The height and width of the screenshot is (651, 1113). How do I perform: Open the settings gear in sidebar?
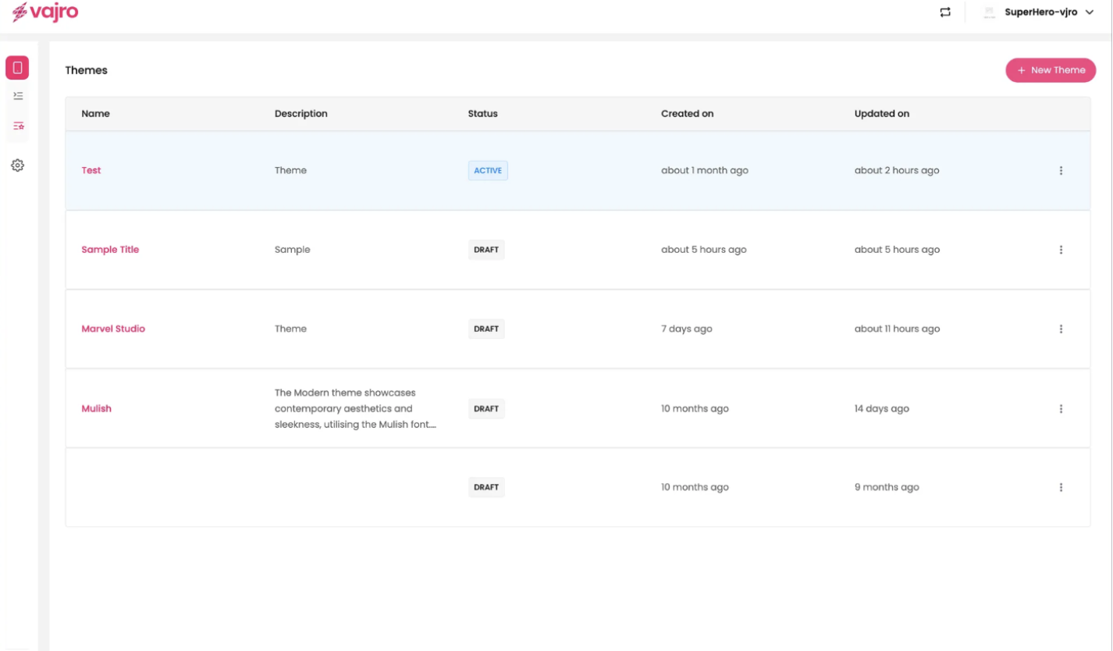point(18,165)
